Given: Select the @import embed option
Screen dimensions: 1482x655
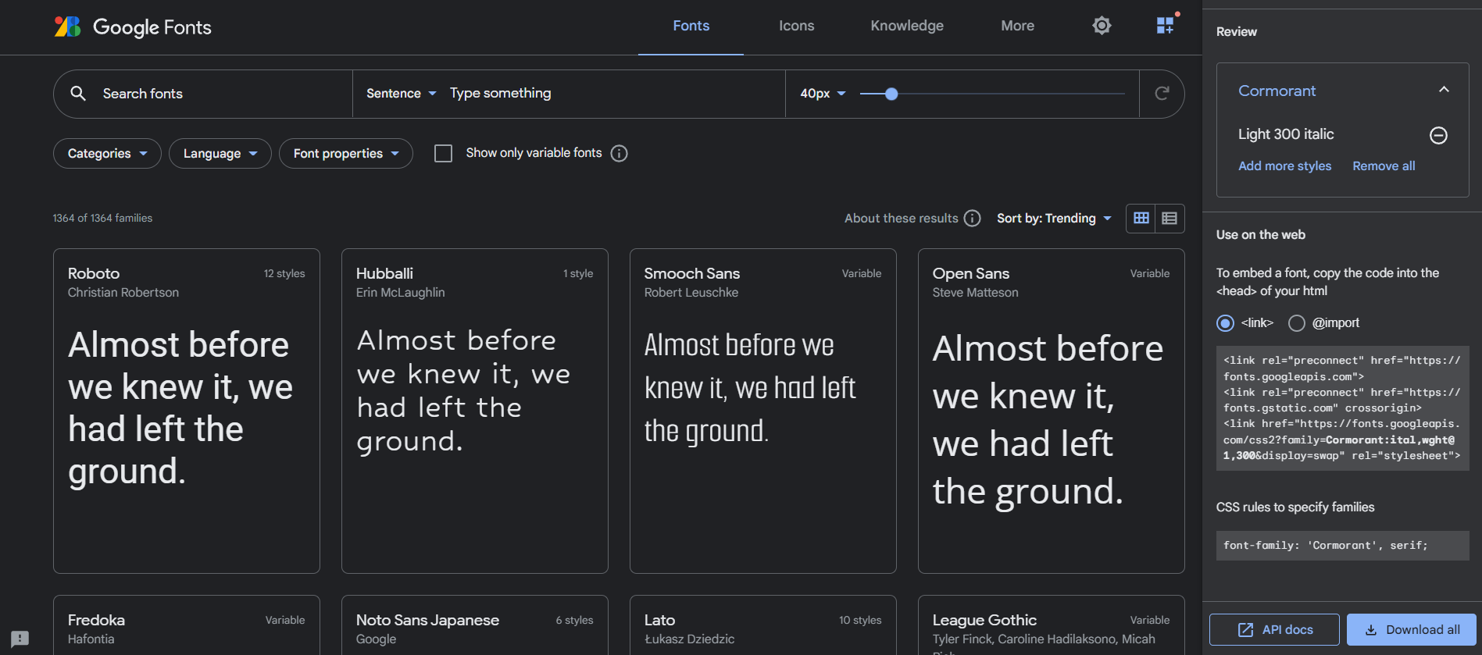Looking at the screenshot, I should coord(1297,323).
